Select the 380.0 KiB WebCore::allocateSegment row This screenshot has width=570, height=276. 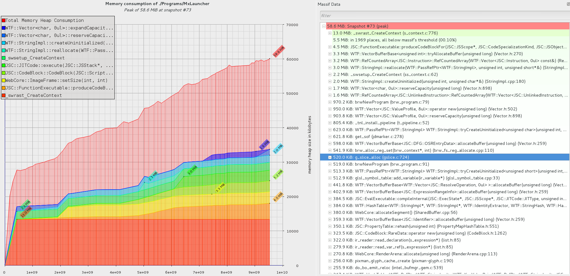(x=395, y=213)
